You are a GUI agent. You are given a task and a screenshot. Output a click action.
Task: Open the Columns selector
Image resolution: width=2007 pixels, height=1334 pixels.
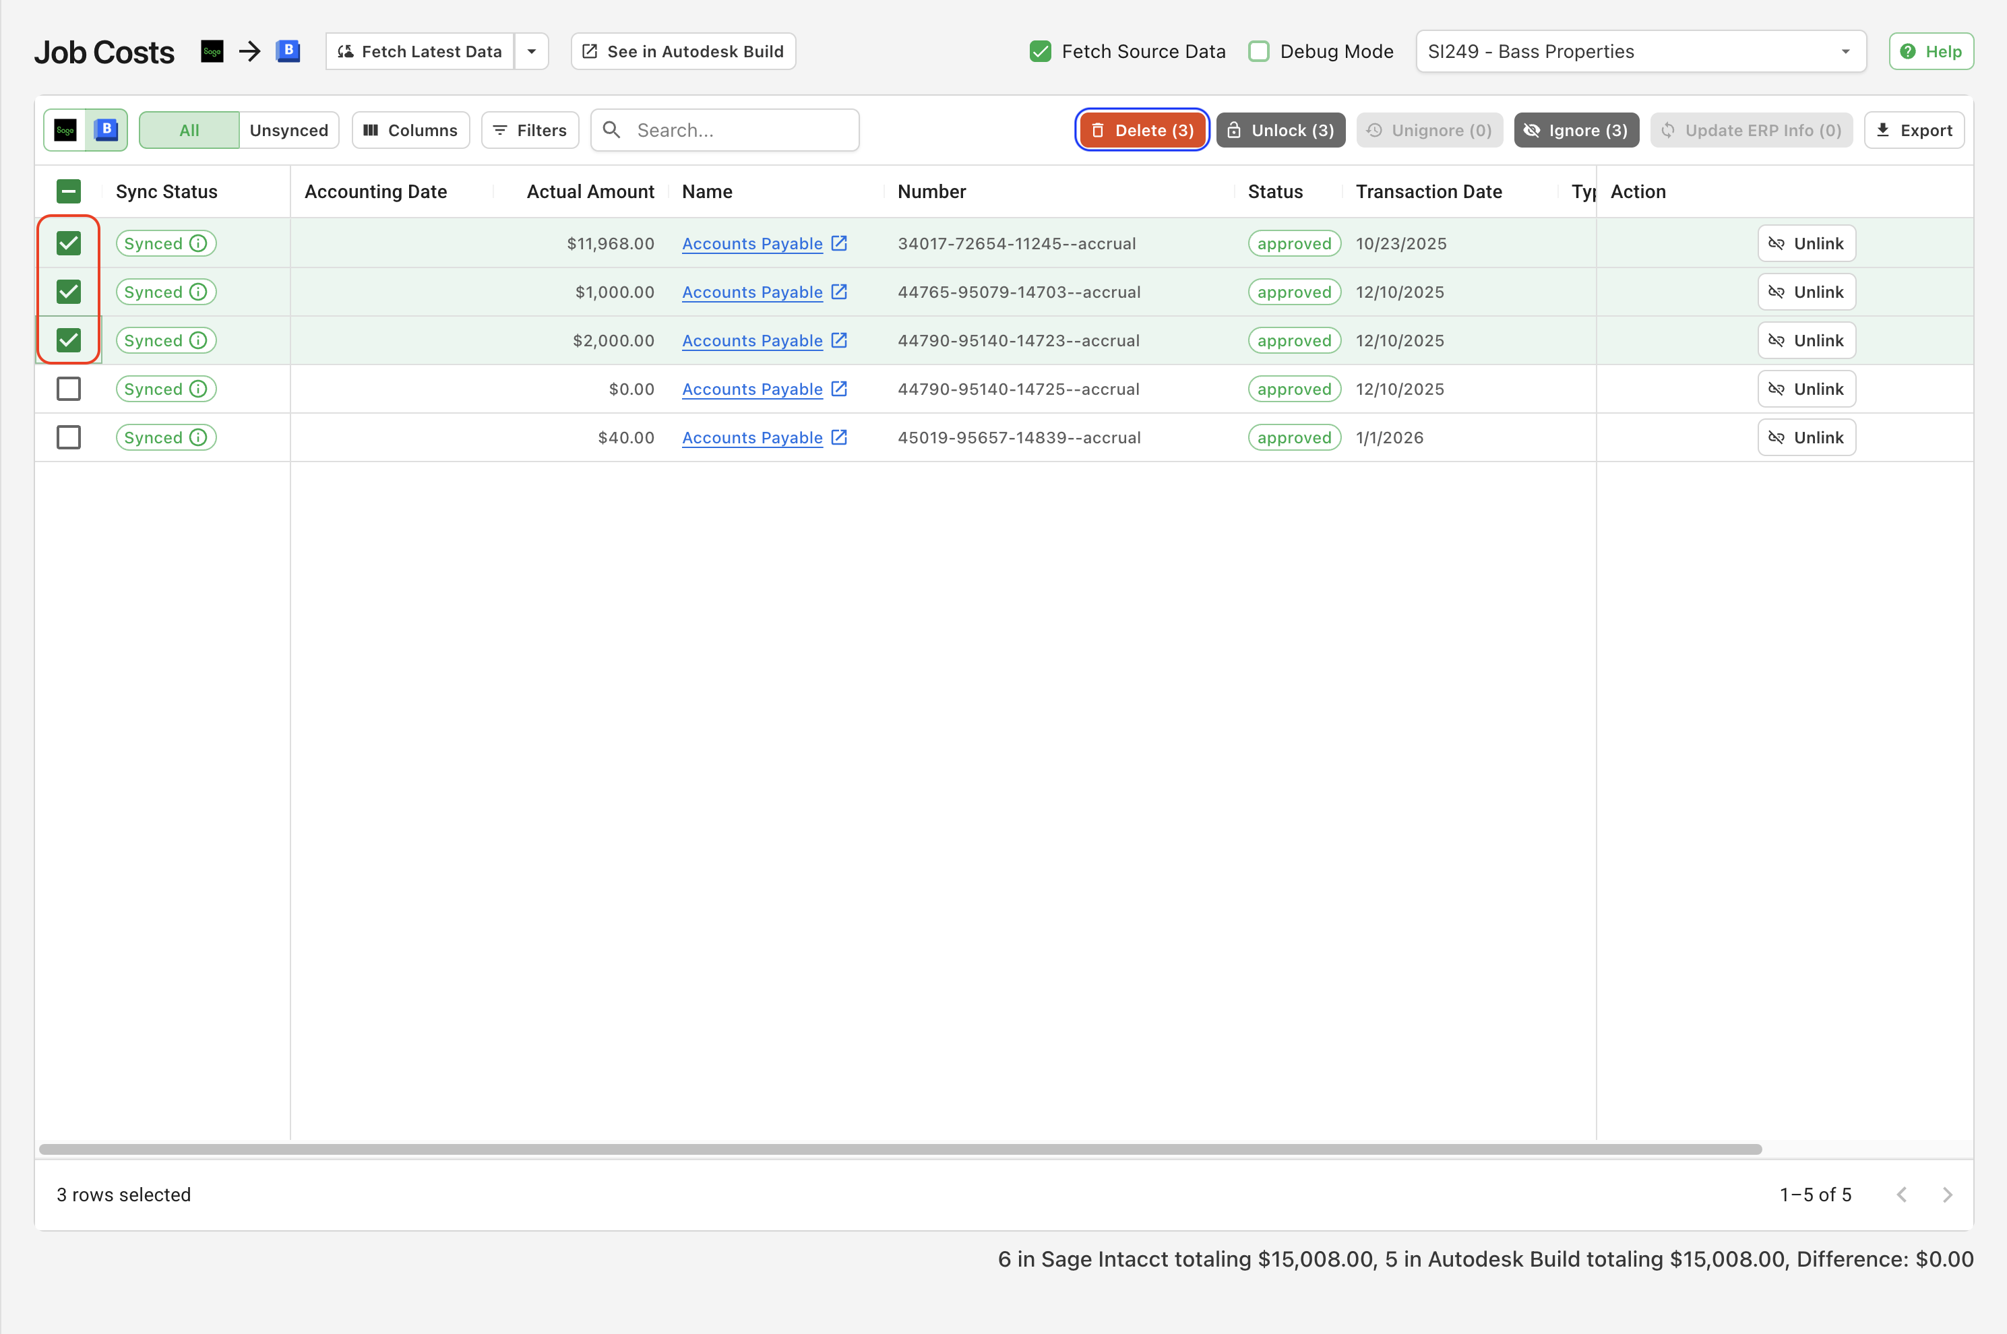tap(411, 130)
